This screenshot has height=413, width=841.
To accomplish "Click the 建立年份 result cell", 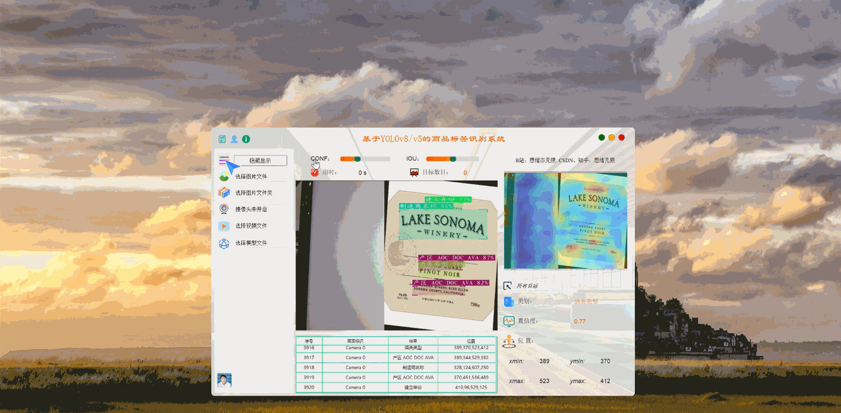I will click(413, 387).
